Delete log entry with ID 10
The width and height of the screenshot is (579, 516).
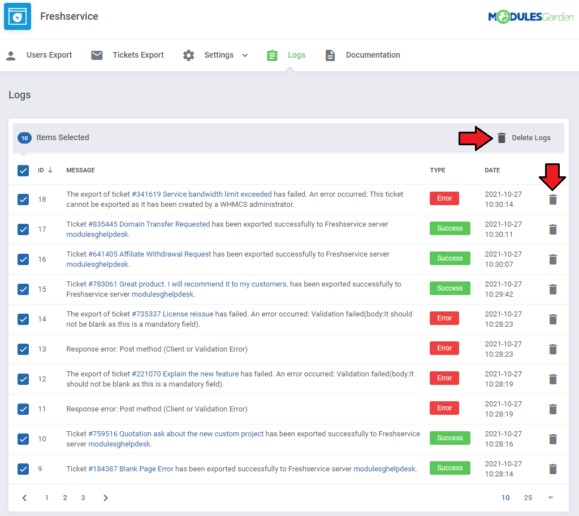[x=553, y=439]
